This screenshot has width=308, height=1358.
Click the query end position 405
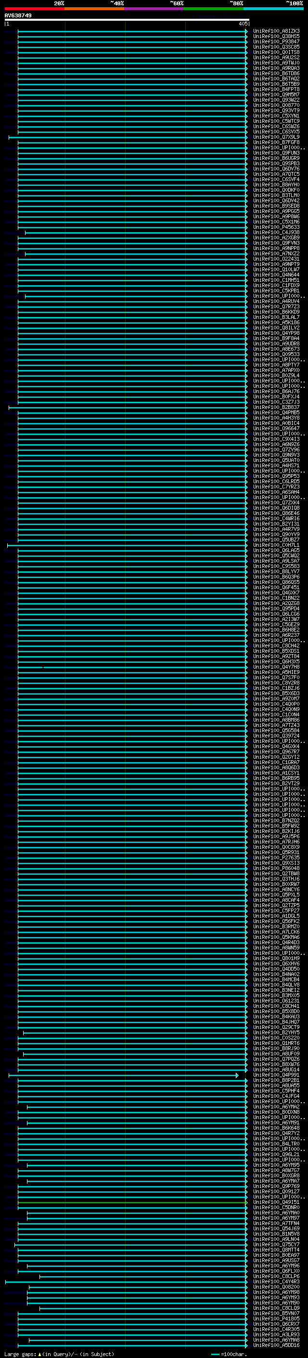pyautogui.click(x=243, y=24)
